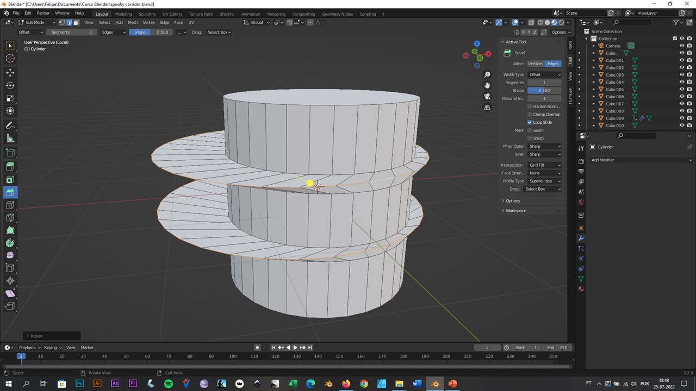This screenshot has width=696, height=391.
Task: Toggle camera view icon in viewport
Action: tap(487, 96)
